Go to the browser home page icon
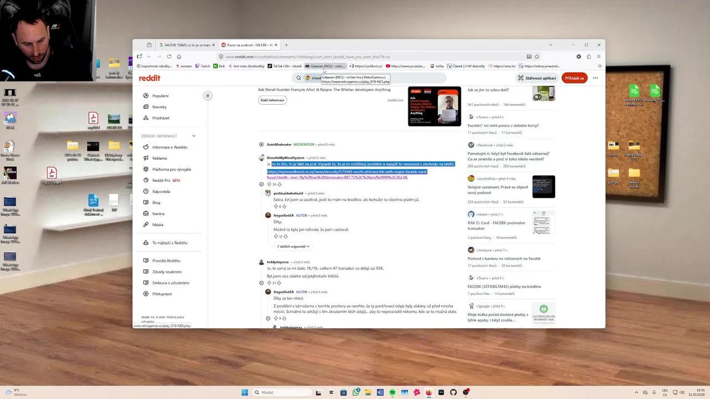Image resolution: width=710 pixels, height=399 pixels. click(179, 57)
